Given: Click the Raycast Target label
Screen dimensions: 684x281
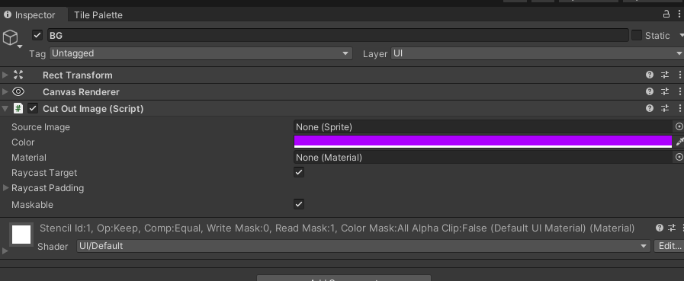Looking at the screenshot, I should pyautogui.click(x=44, y=173).
